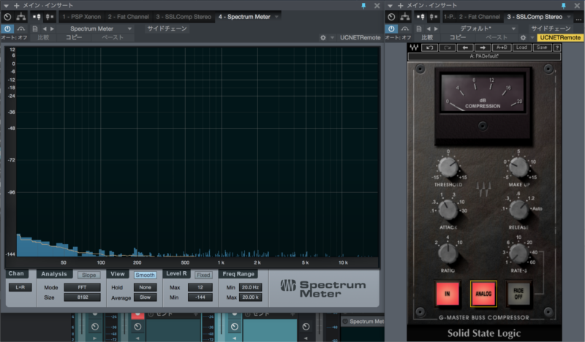
Task: Open preset file icon in Spectrum Meter window
Action: [34, 28]
